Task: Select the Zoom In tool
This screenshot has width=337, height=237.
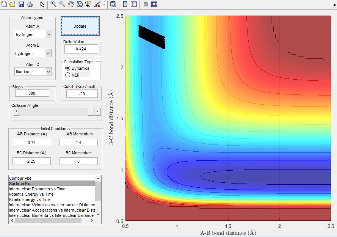Action: [53, 5]
